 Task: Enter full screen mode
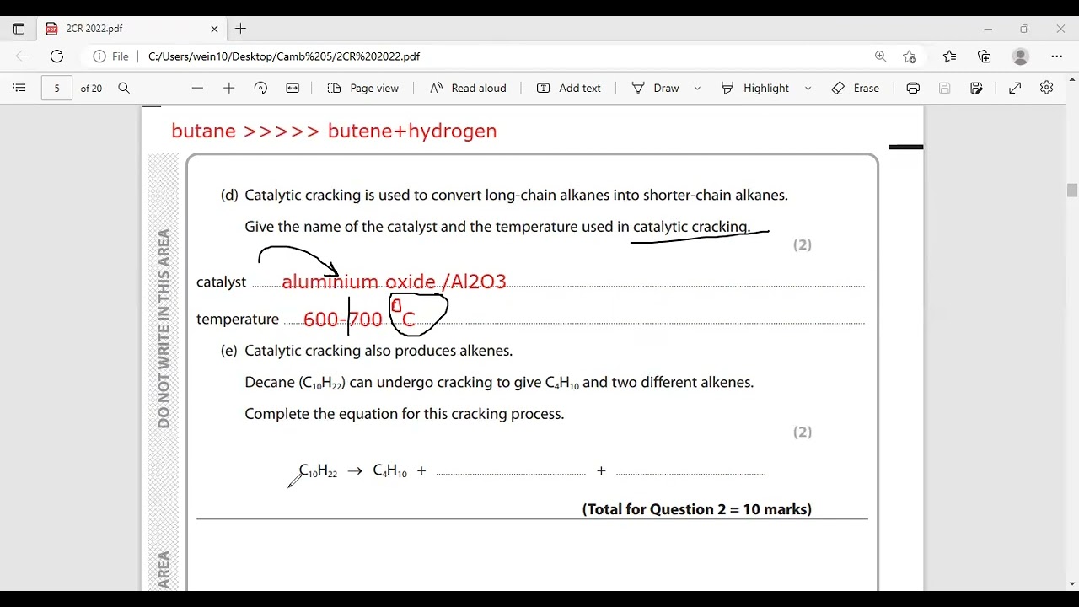[x=1015, y=88]
